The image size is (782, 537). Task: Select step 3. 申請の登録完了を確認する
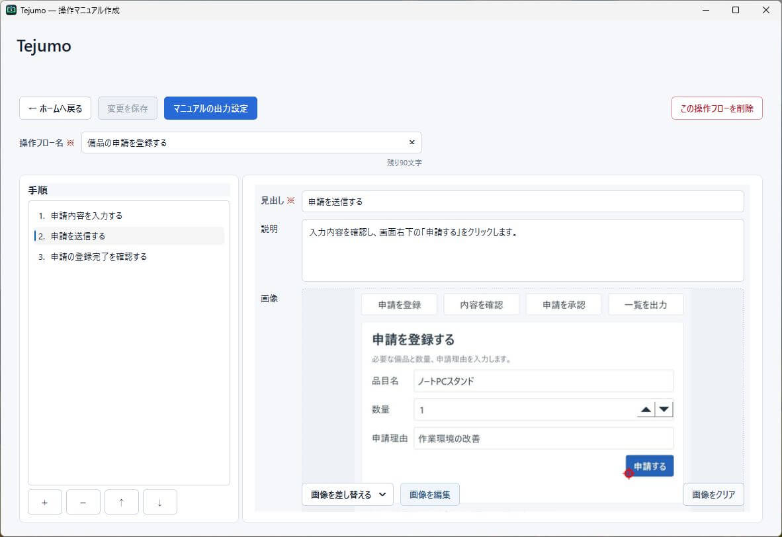[x=129, y=257]
